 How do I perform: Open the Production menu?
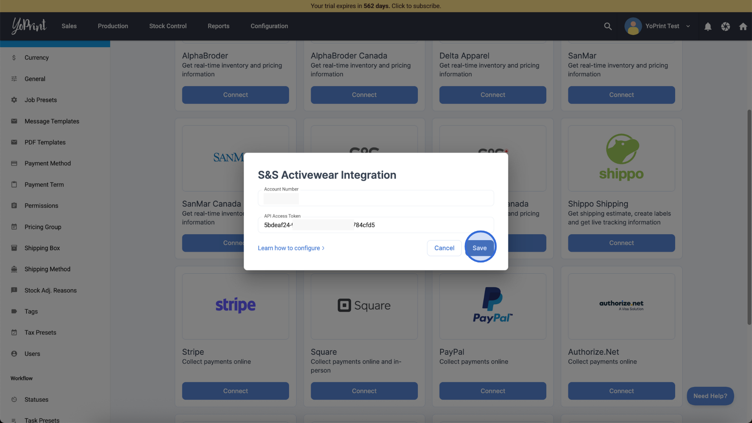point(113,26)
